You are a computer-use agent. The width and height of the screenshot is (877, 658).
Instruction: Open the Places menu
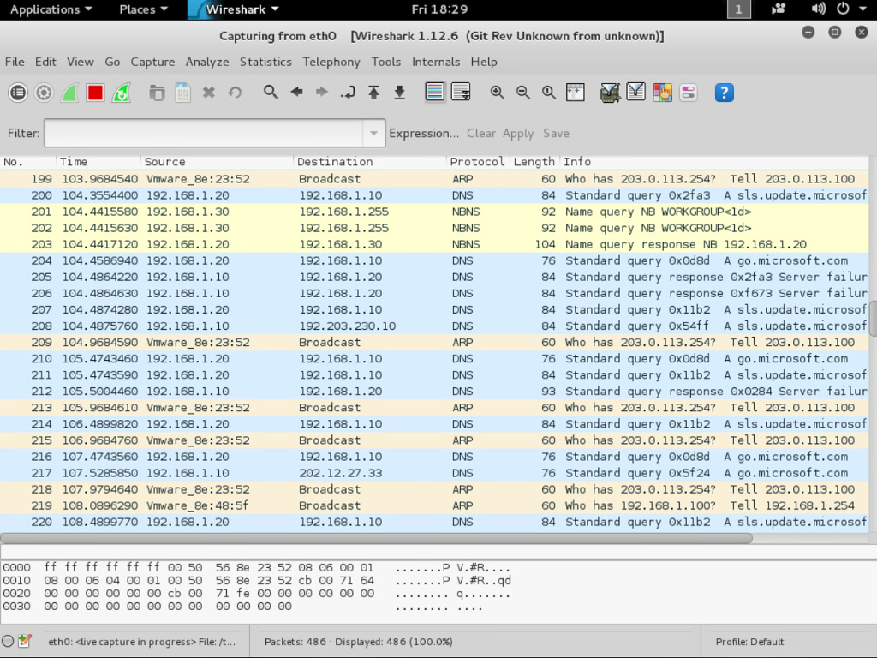pyautogui.click(x=142, y=9)
